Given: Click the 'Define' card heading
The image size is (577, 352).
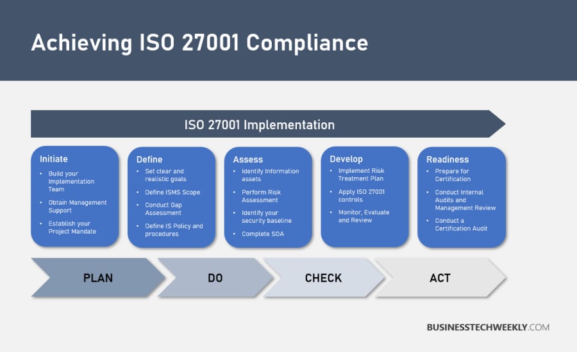Looking at the screenshot, I should click(149, 159).
